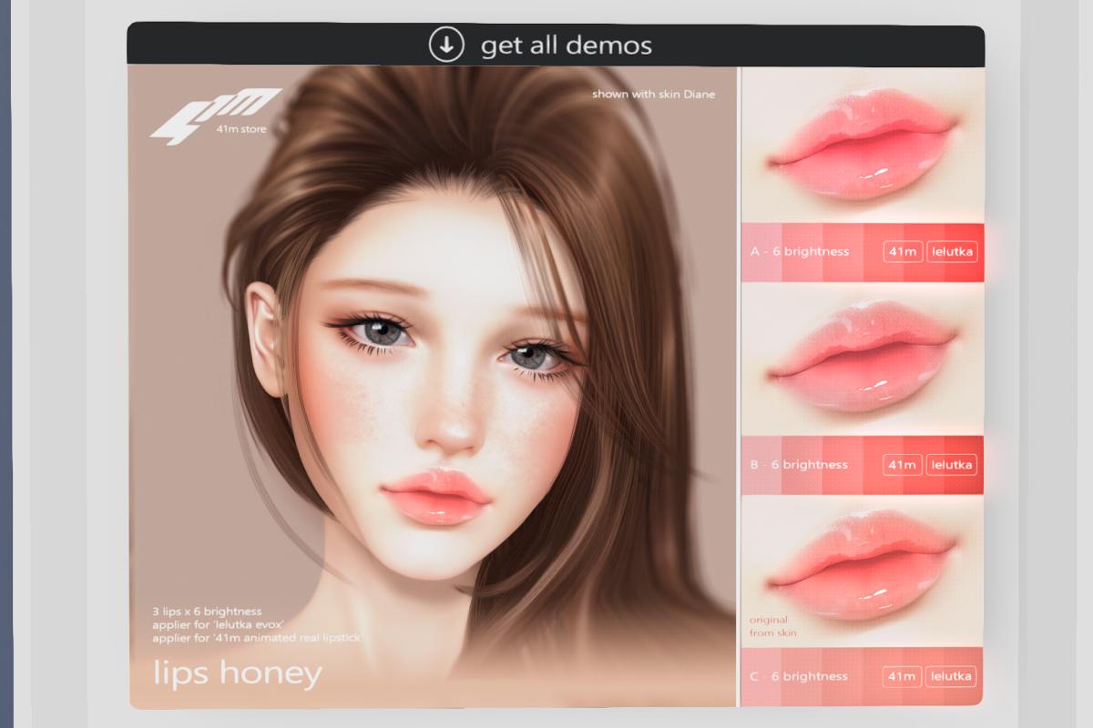Select the 41m tag in row A
The width and height of the screenshot is (1093, 728).
(903, 251)
